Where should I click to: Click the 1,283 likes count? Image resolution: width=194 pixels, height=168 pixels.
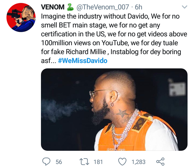click(x=138, y=162)
